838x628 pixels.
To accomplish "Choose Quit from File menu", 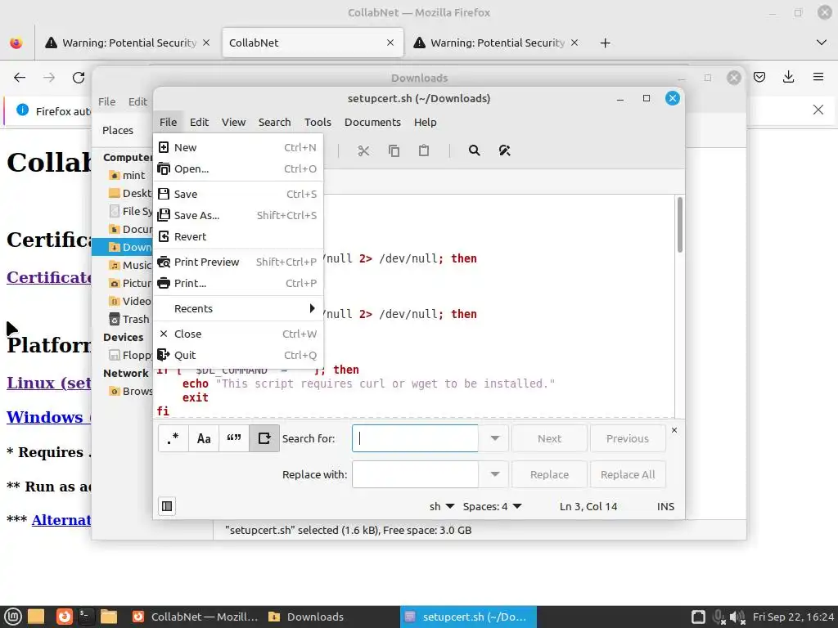I will (238, 355).
